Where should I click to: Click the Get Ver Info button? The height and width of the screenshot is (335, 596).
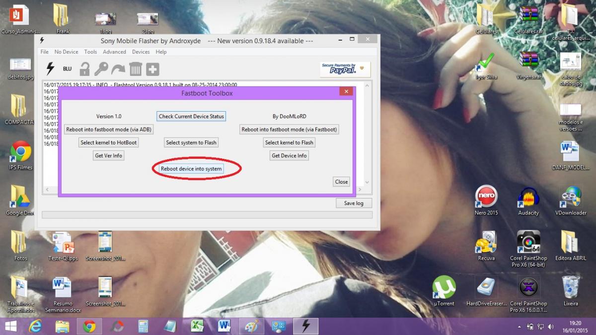109,155
